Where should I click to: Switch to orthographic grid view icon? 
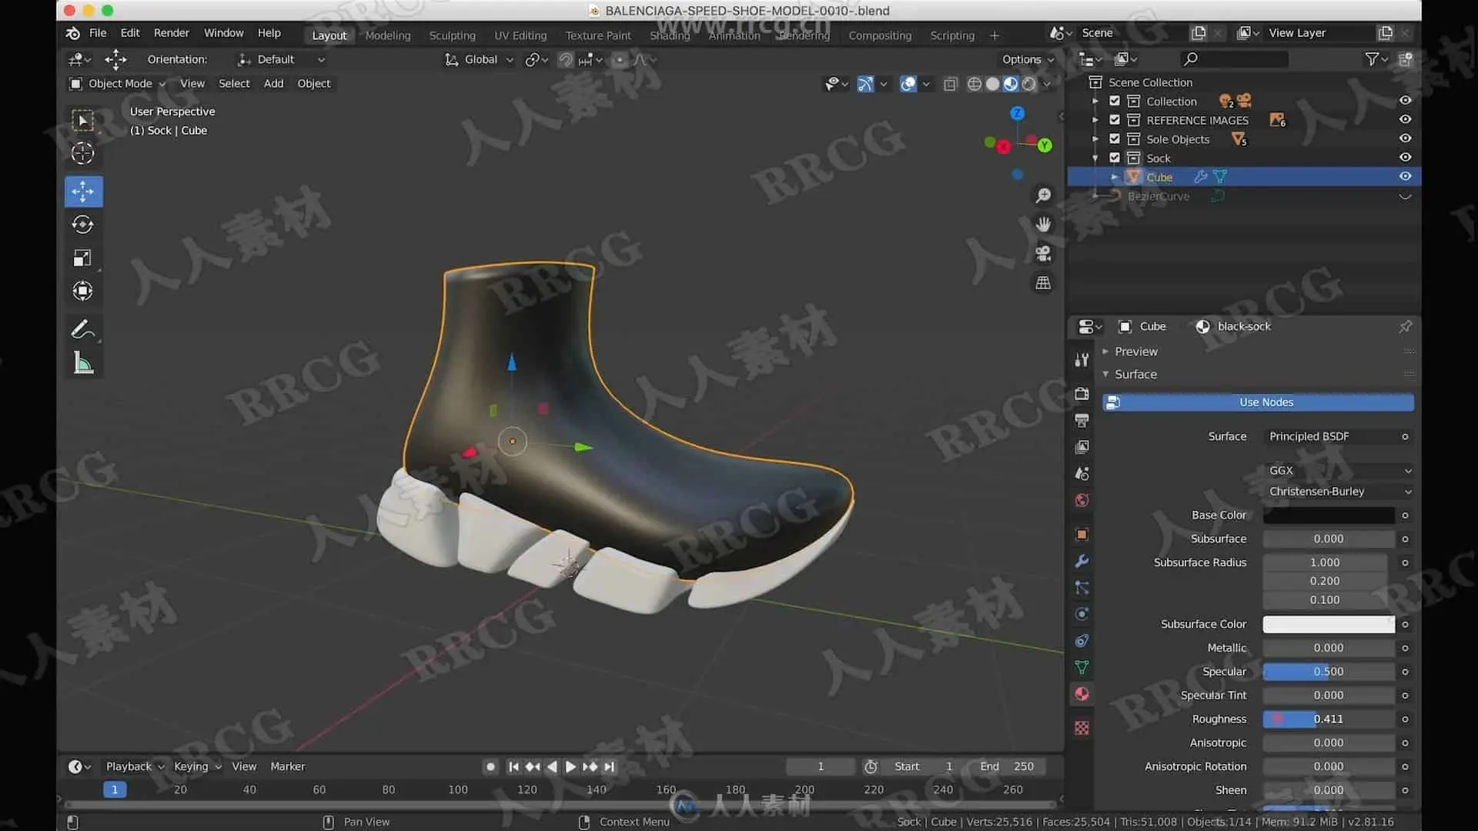[x=1043, y=282]
